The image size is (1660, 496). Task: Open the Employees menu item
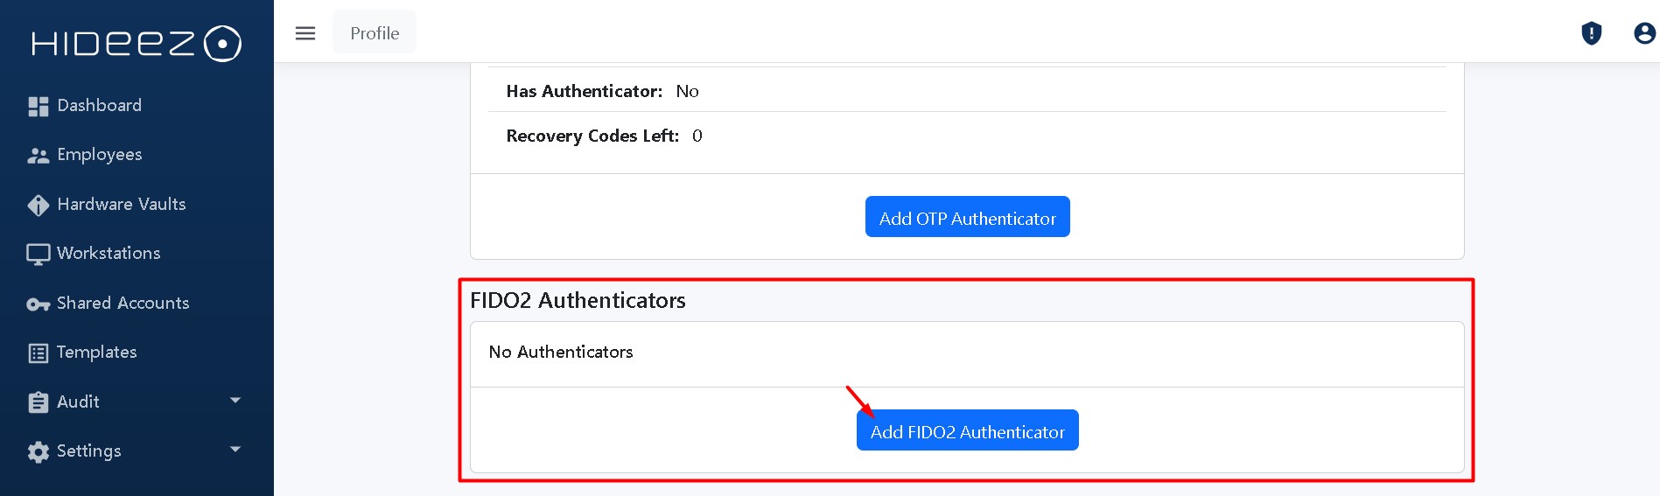click(100, 155)
